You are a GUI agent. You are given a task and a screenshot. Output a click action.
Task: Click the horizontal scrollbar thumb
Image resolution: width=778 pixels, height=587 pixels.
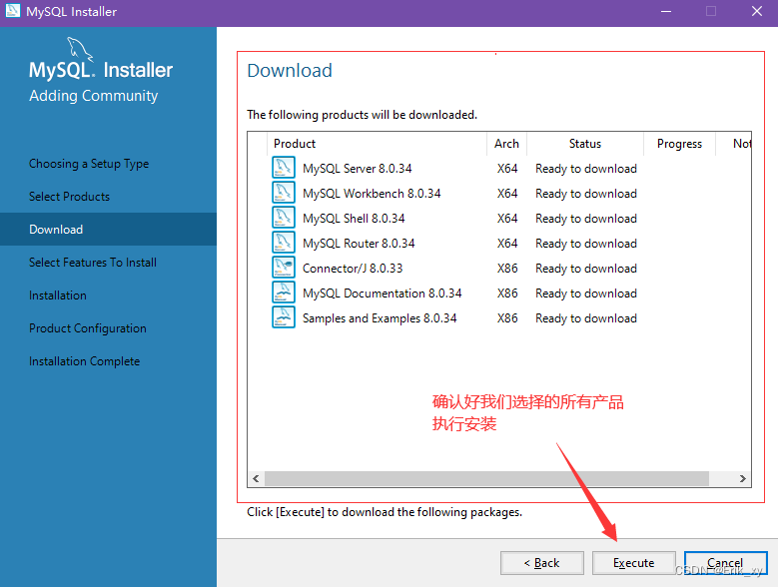486,478
